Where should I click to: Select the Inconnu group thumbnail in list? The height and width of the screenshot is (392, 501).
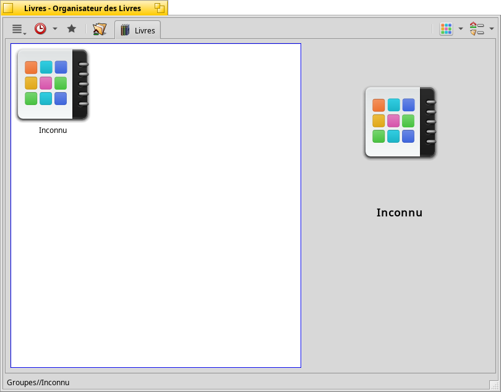pyautogui.click(x=53, y=85)
